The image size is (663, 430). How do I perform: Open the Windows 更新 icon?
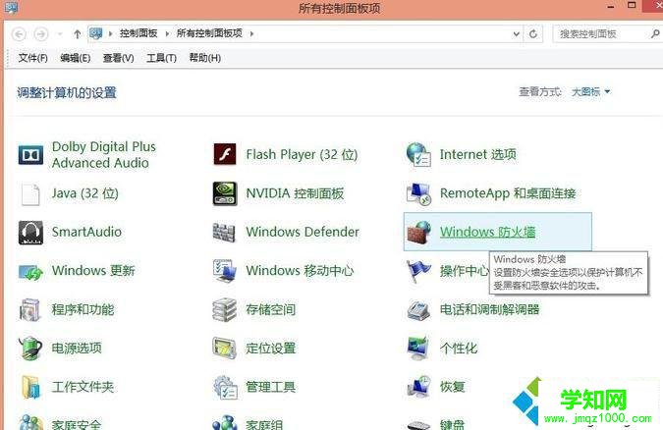pyautogui.click(x=30, y=271)
